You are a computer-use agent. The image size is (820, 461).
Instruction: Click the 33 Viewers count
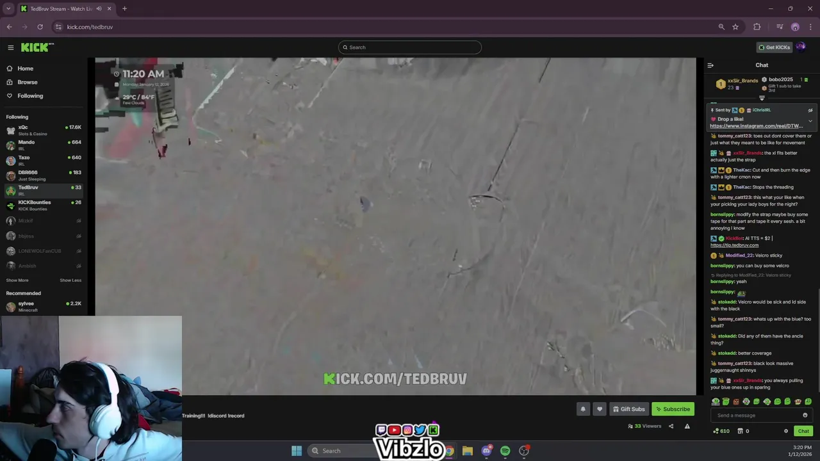pos(644,426)
